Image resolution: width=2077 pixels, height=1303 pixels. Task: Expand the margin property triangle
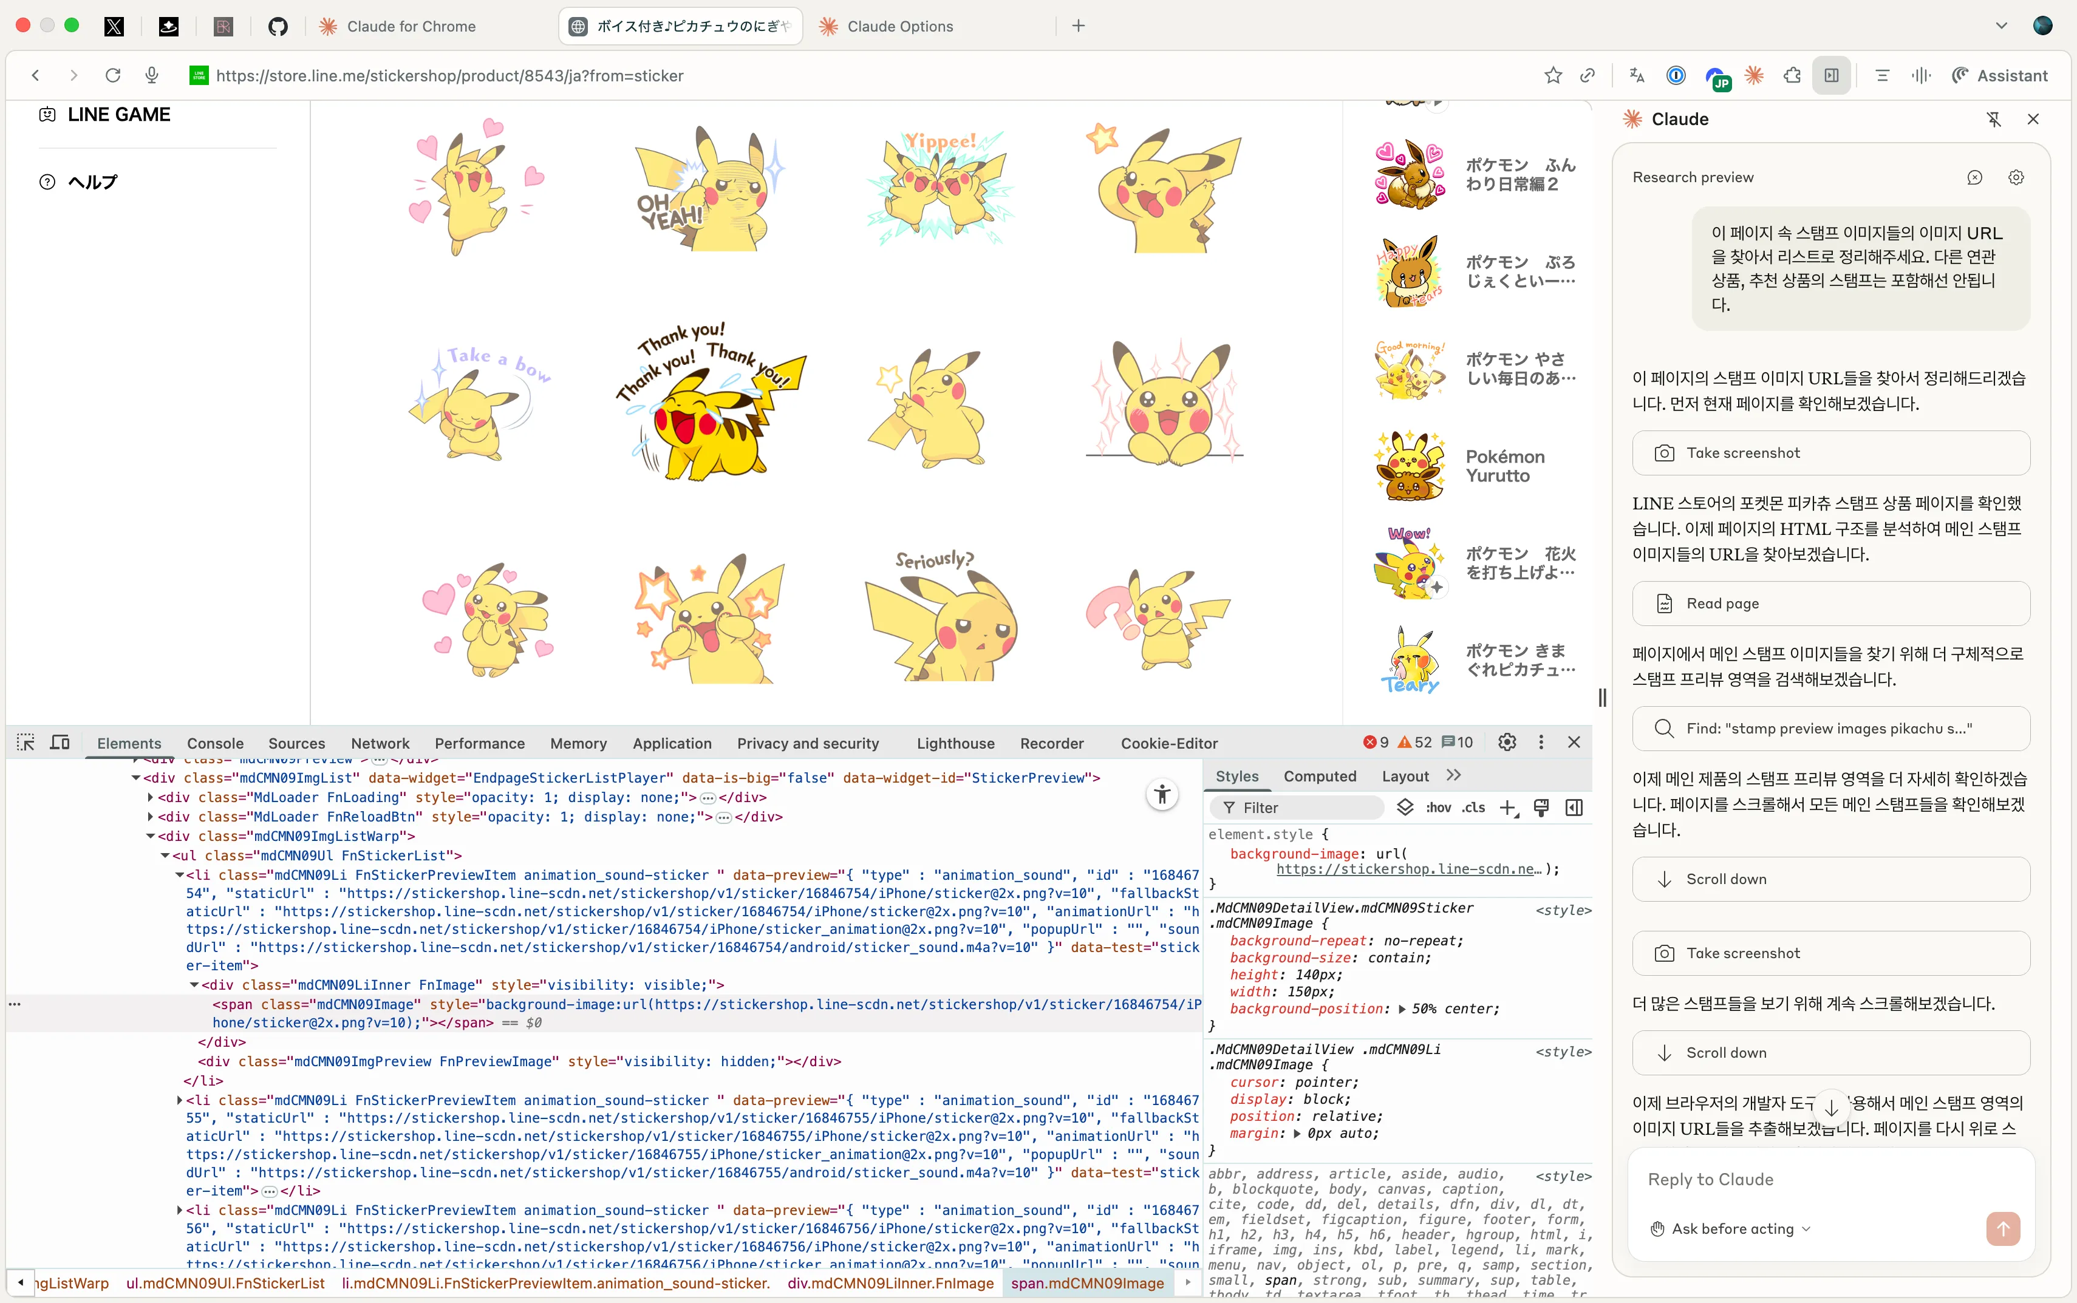coord(1297,1134)
